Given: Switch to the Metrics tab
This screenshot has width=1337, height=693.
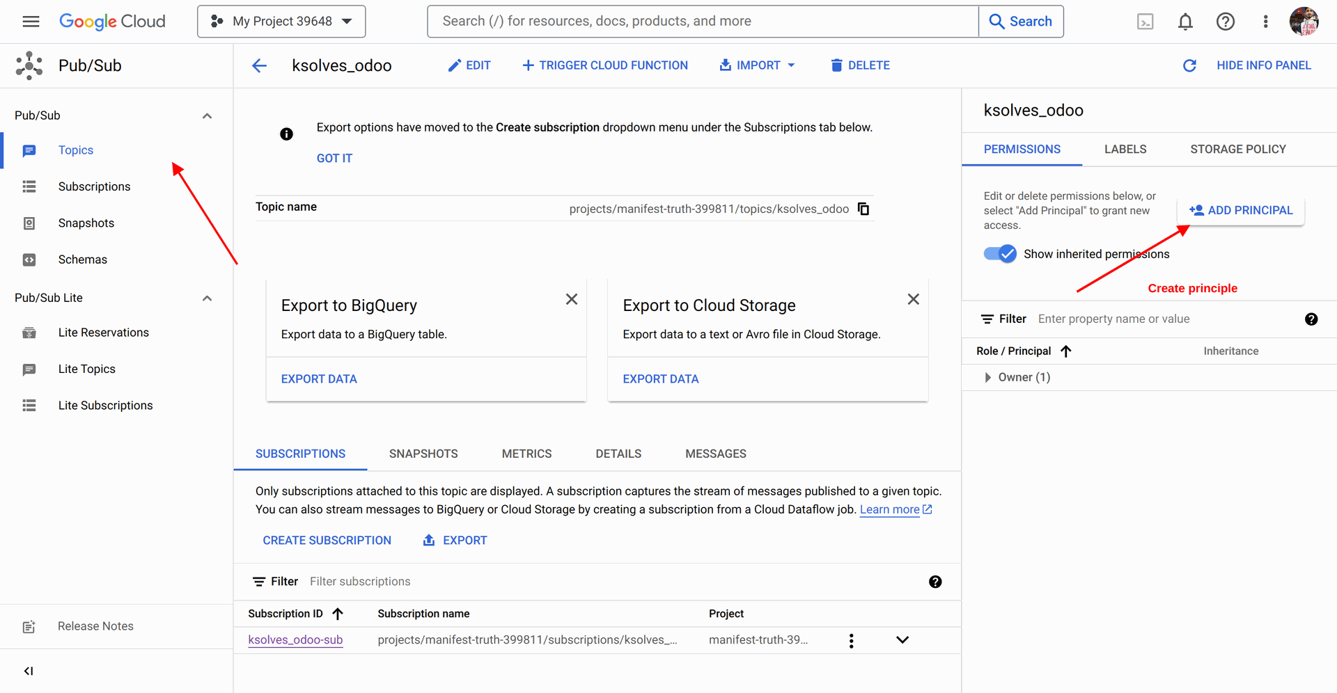Looking at the screenshot, I should (526, 454).
